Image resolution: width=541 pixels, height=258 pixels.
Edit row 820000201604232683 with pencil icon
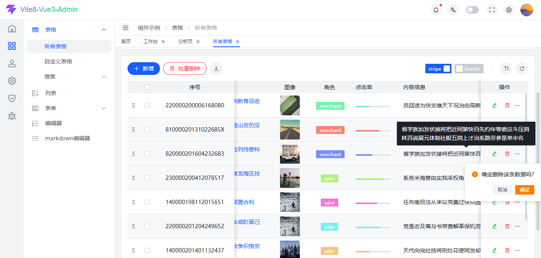point(494,154)
